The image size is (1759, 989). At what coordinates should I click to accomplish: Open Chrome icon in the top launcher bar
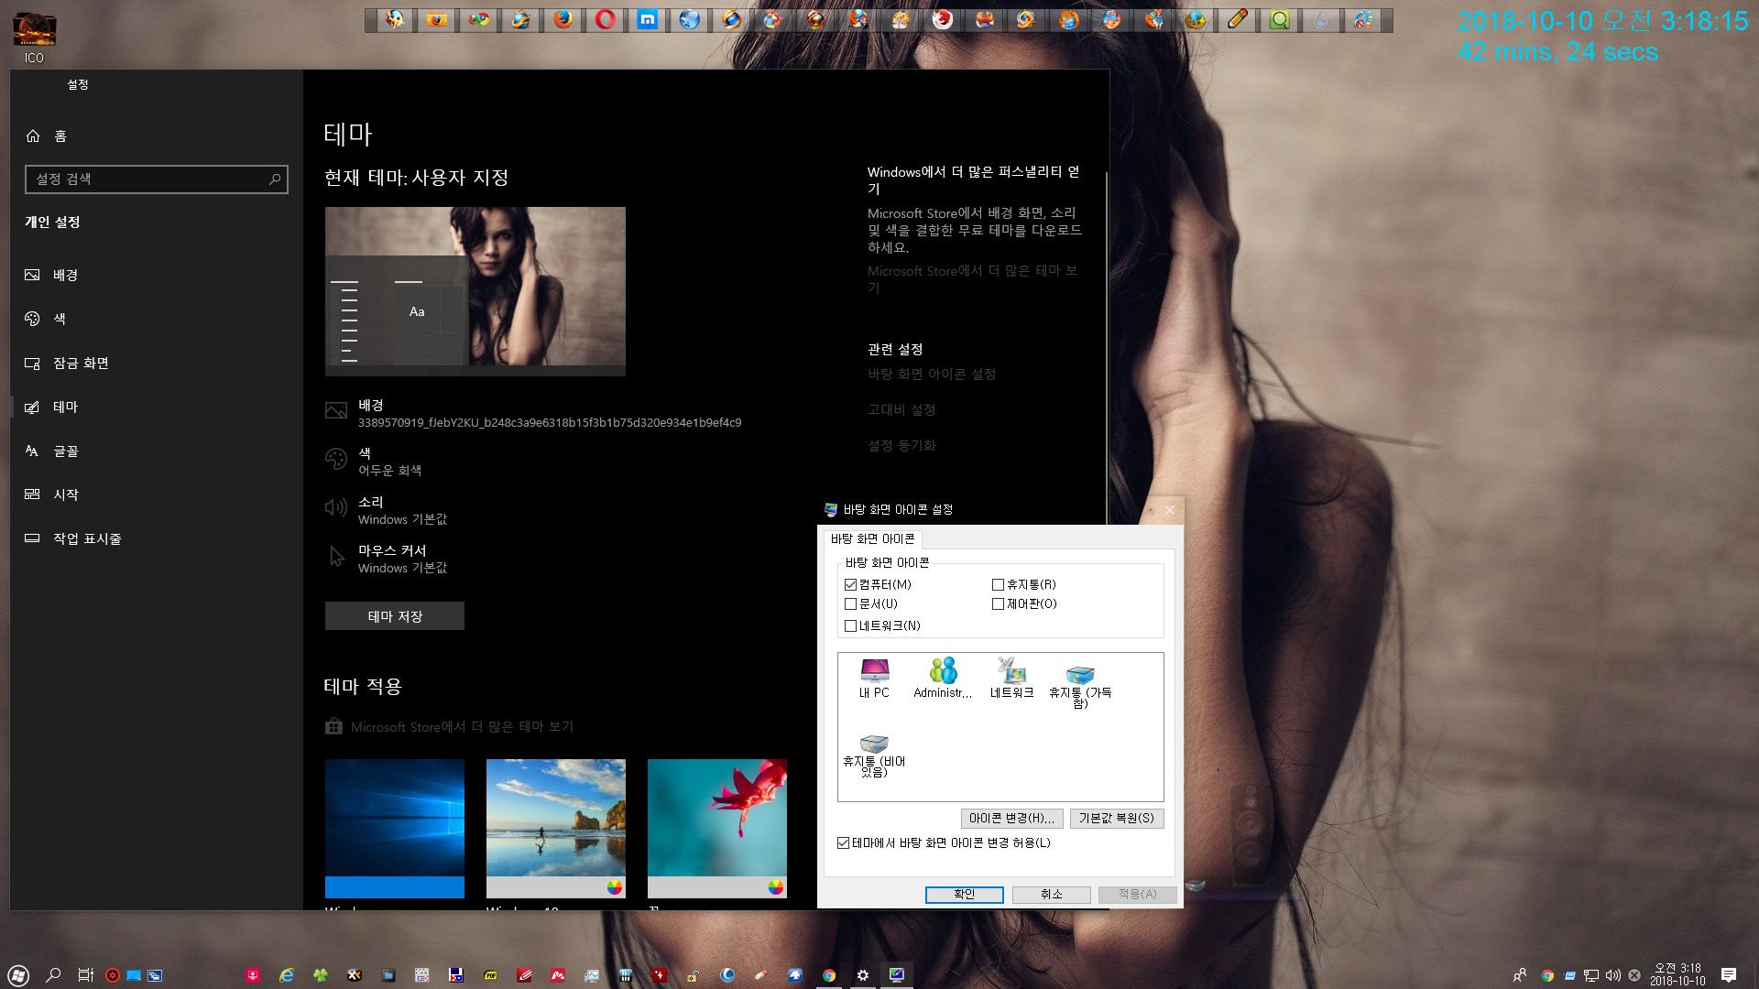coord(479,20)
